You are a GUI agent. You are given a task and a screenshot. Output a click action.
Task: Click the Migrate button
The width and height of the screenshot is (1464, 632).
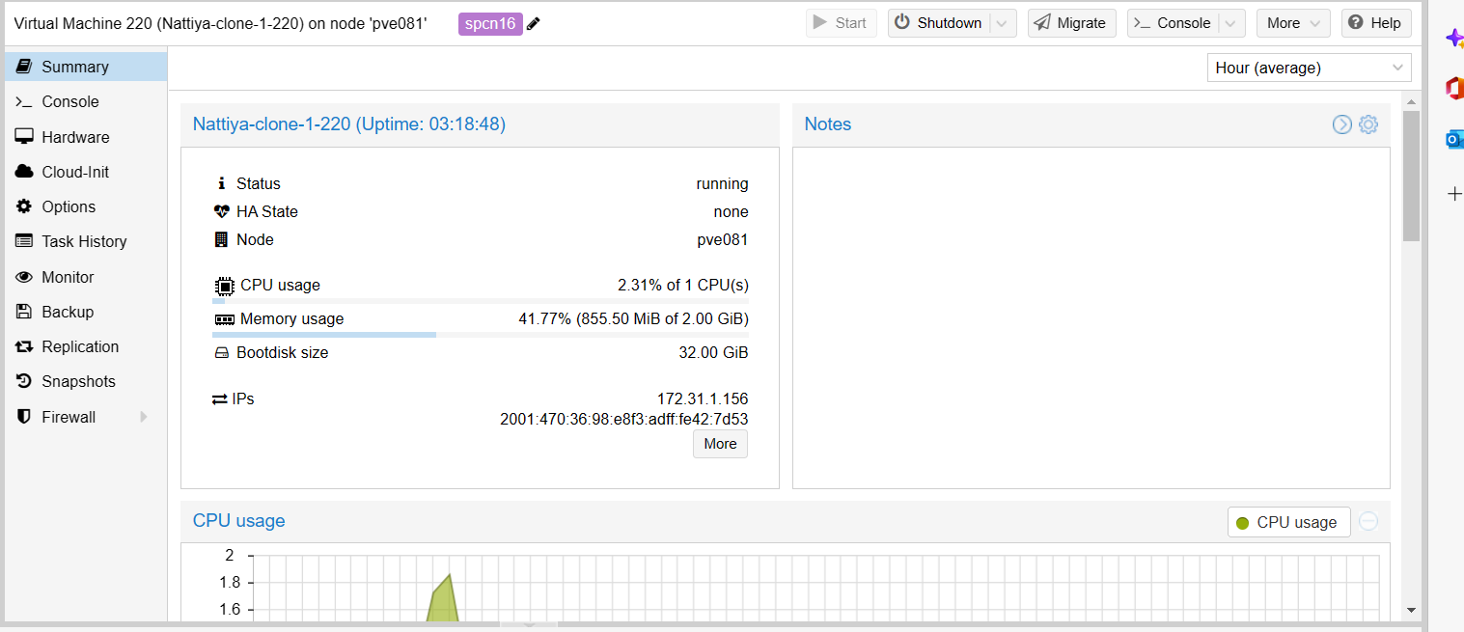1072,23
